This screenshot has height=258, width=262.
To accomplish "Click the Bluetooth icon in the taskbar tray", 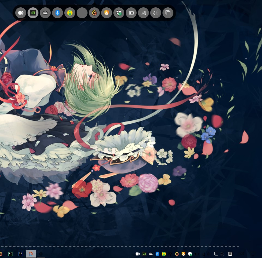I will click(x=157, y=254).
